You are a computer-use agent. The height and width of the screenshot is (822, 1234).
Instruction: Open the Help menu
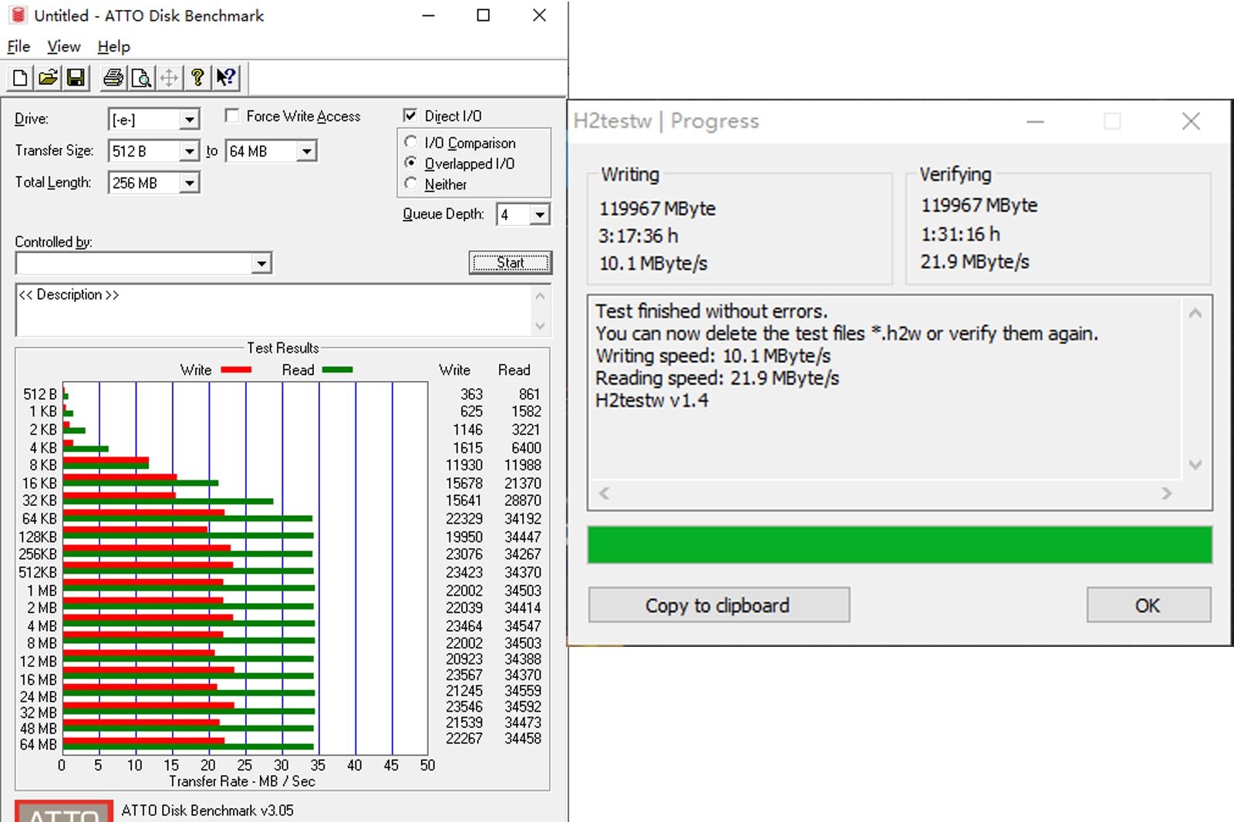coord(114,47)
